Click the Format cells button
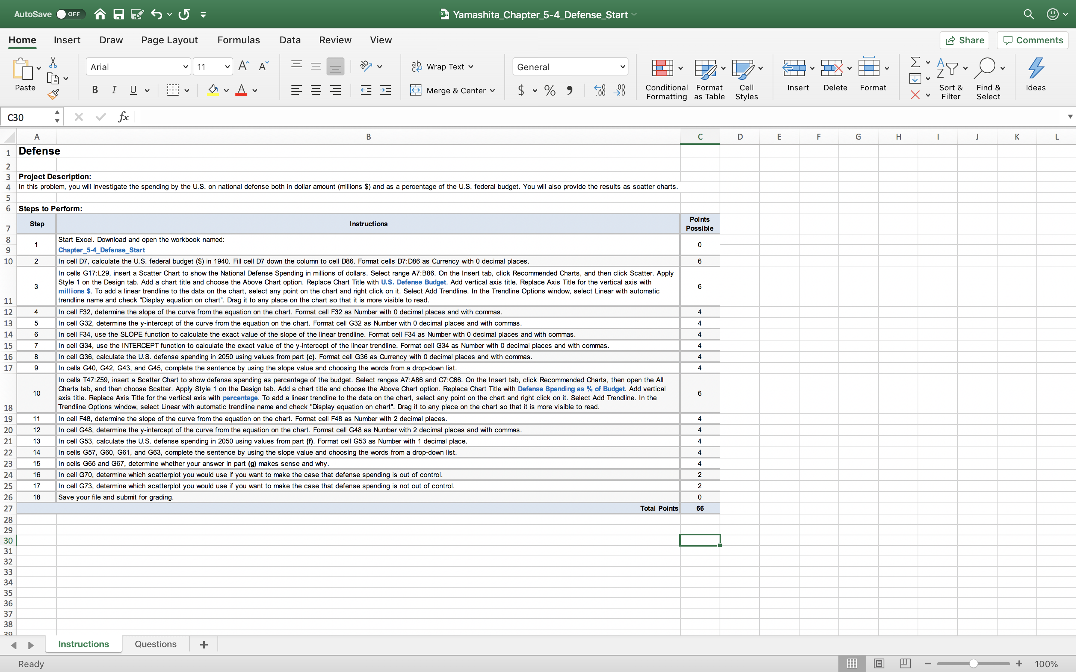The height and width of the screenshot is (672, 1076). (873, 75)
